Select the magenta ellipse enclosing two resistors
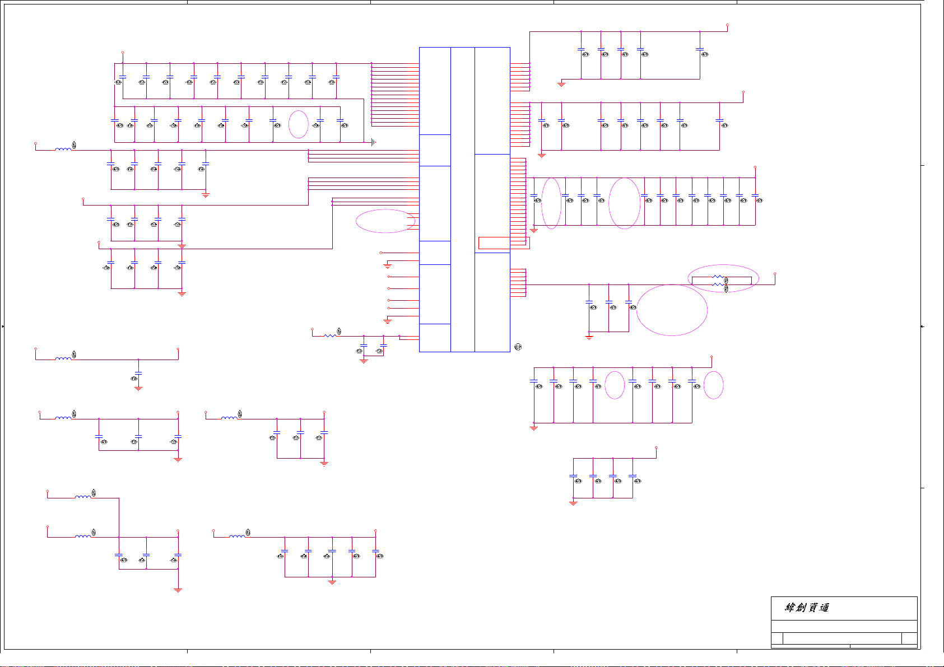Viewport: 944px width, 667px height. (x=723, y=278)
